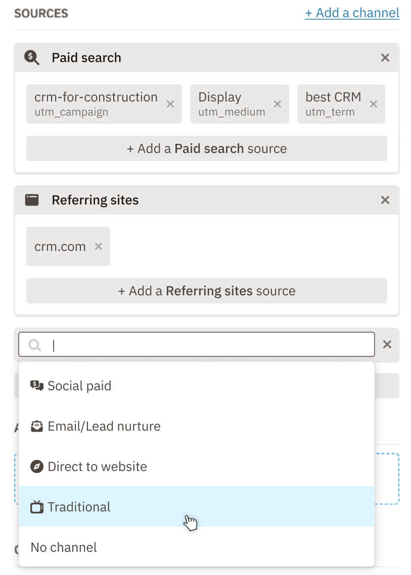Click the Referring sites browser icon

[x=32, y=199]
